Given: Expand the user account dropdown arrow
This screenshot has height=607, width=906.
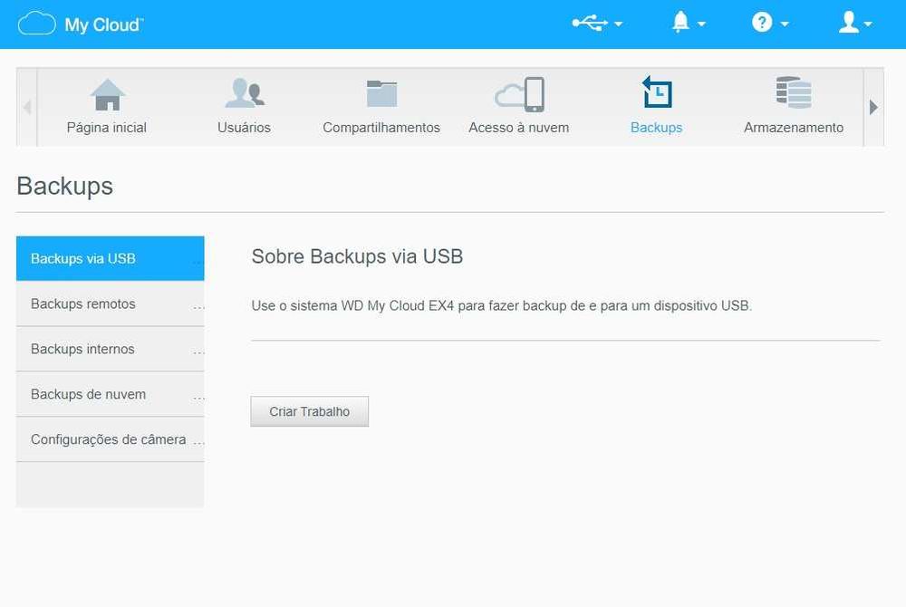Looking at the screenshot, I should coord(867,24).
